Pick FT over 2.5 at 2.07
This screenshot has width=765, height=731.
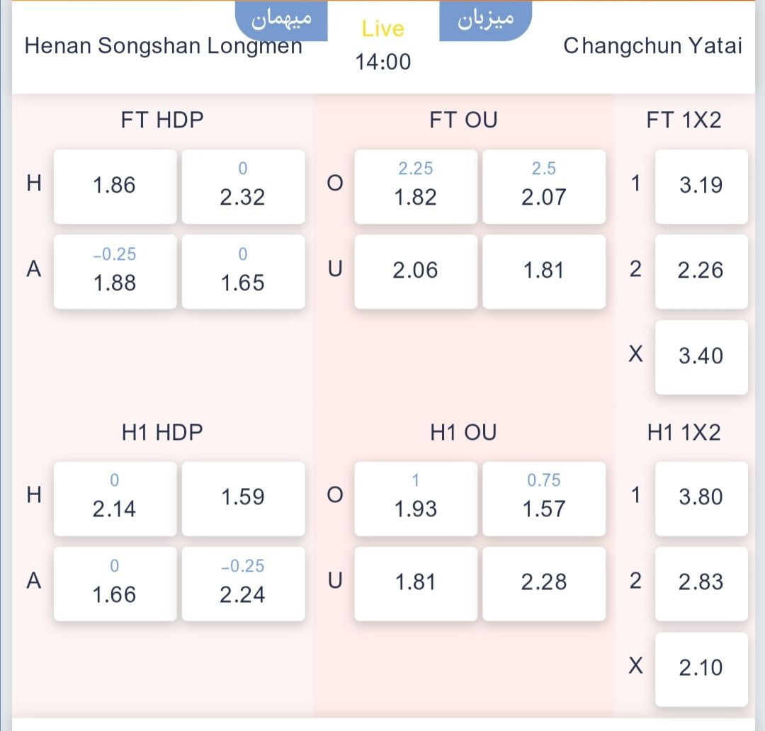[544, 186]
